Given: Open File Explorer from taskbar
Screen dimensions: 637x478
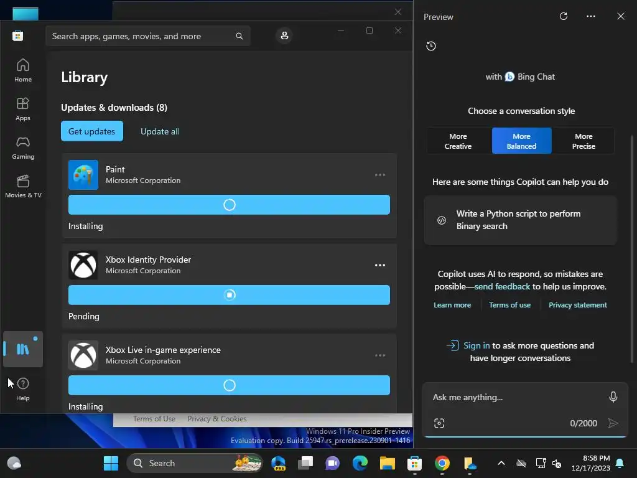Looking at the screenshot, I should [x=387, y=463].
